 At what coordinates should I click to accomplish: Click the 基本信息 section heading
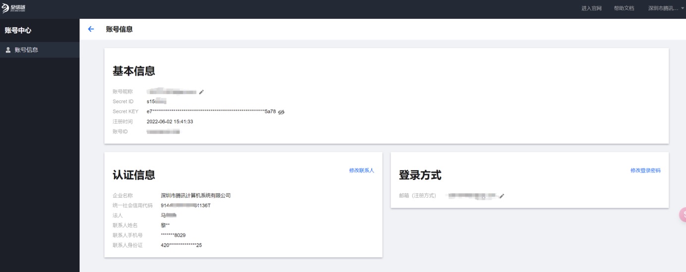pyautogui.click(x=134, y=71)
